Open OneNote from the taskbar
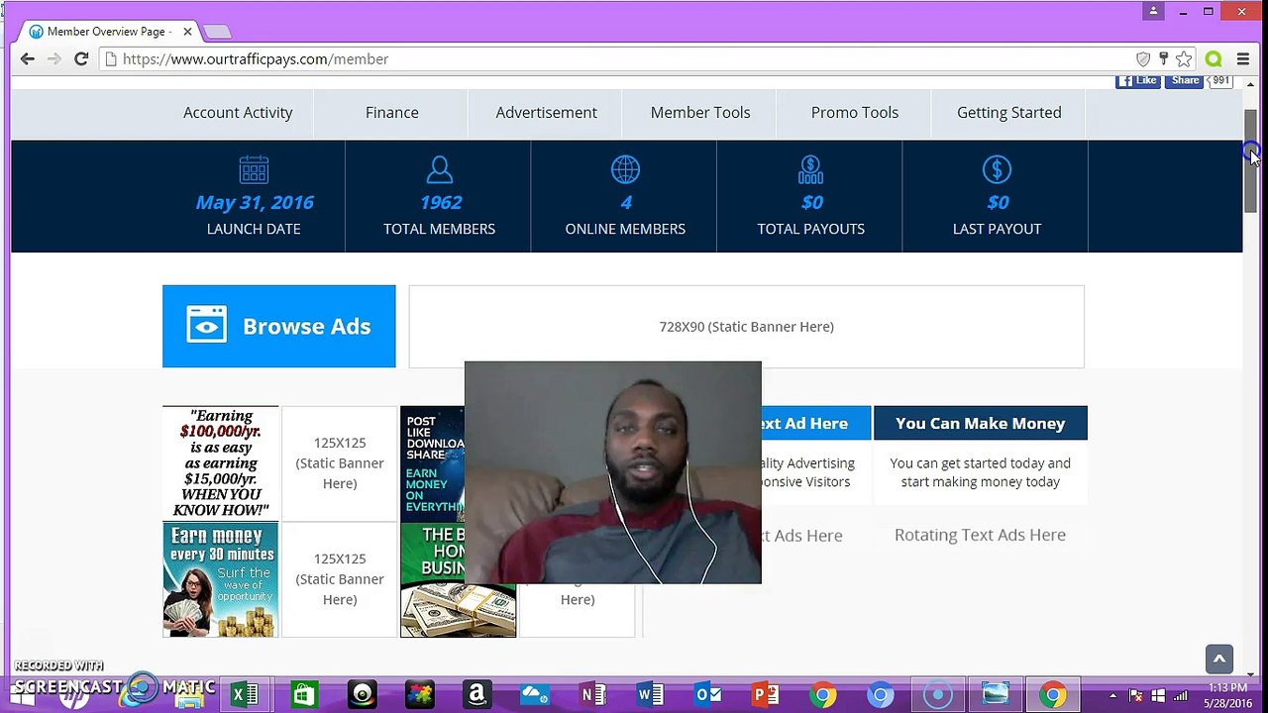Image resolution: width=1268 pixels, height=713 pixels. coord(592,695)
